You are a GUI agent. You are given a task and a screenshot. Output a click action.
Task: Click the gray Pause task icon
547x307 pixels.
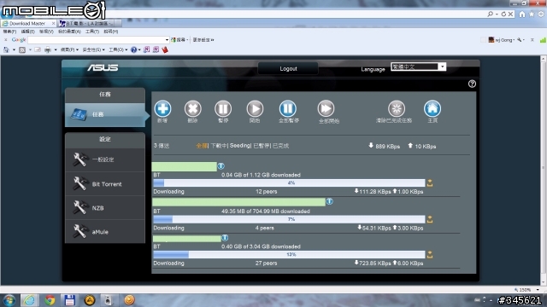tap(223, 108)
